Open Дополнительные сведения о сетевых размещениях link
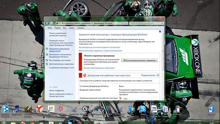This screenshot has width=220, height=124. click(100, 51)
